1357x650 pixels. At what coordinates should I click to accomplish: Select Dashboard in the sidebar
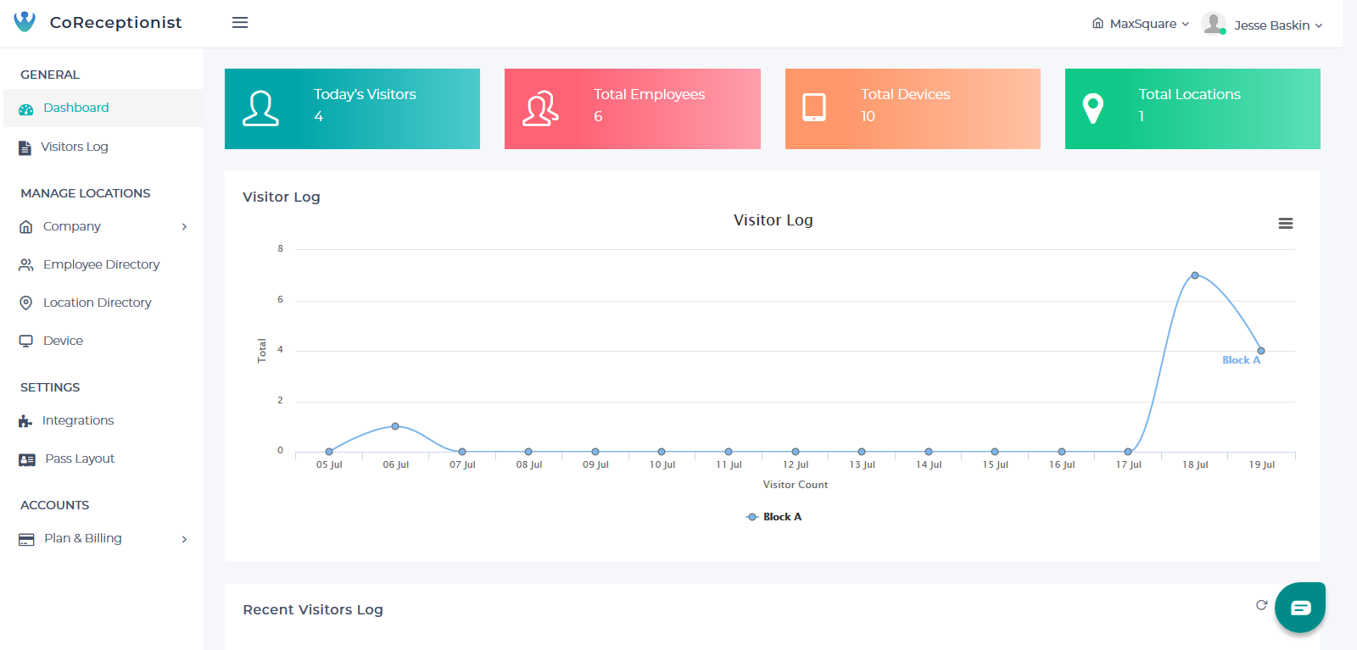click(x=102, y=108)
